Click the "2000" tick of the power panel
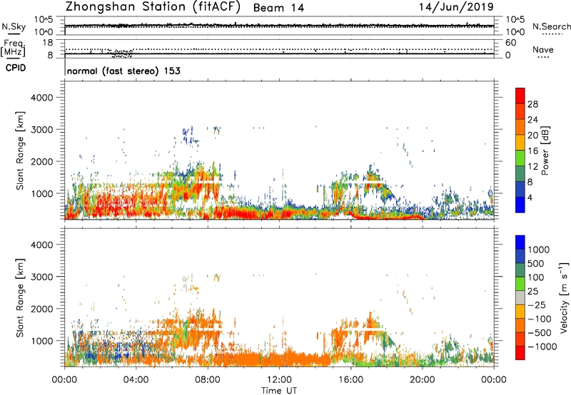The height and width of the screenshot is (395, 571). click(41, 161)
